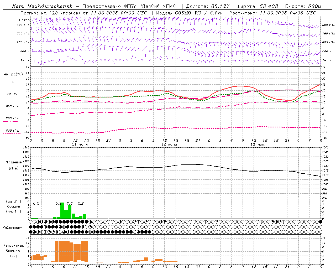
Task: Click the 850 гПа wind label at right edge
Action: click(x=328, y=43)
